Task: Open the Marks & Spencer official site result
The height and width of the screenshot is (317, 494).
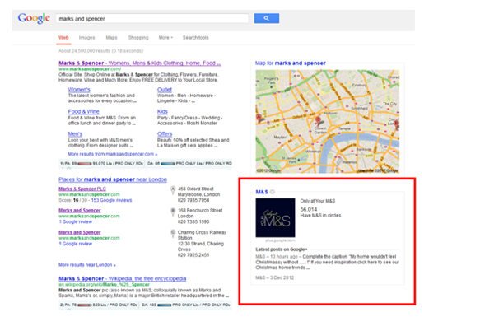Action: tap(140, 63)
